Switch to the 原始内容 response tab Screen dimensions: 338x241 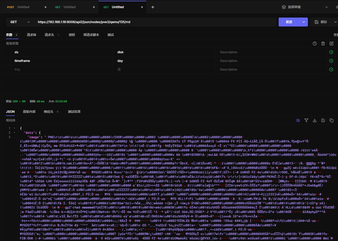tap(29, 112)
